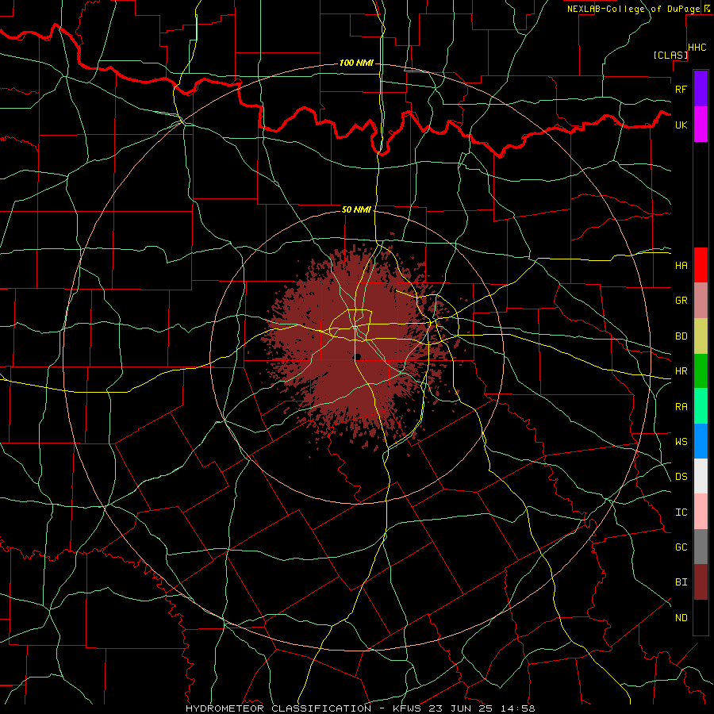Click the WS legend label
Image resolution: width=714 pixels, height=714 pixels.
[681, 442]
